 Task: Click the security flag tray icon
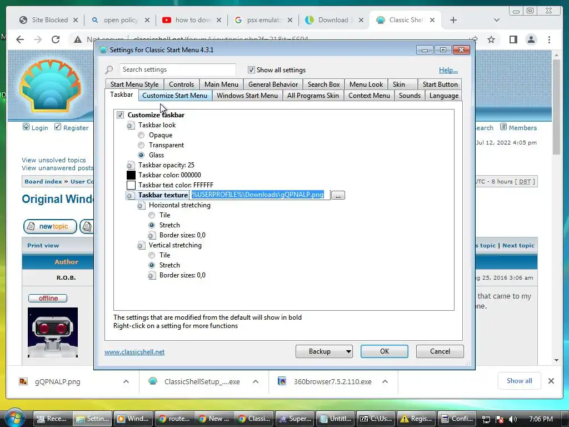click(500, 419)
